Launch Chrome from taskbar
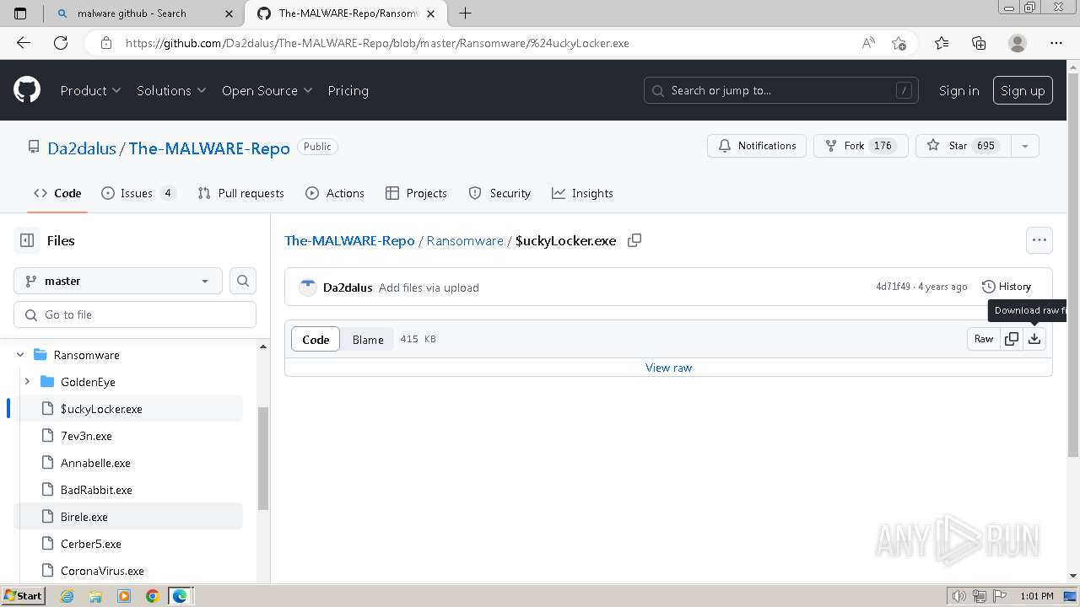The height and width of the screenshot is (607, 1080). point(152,596)
